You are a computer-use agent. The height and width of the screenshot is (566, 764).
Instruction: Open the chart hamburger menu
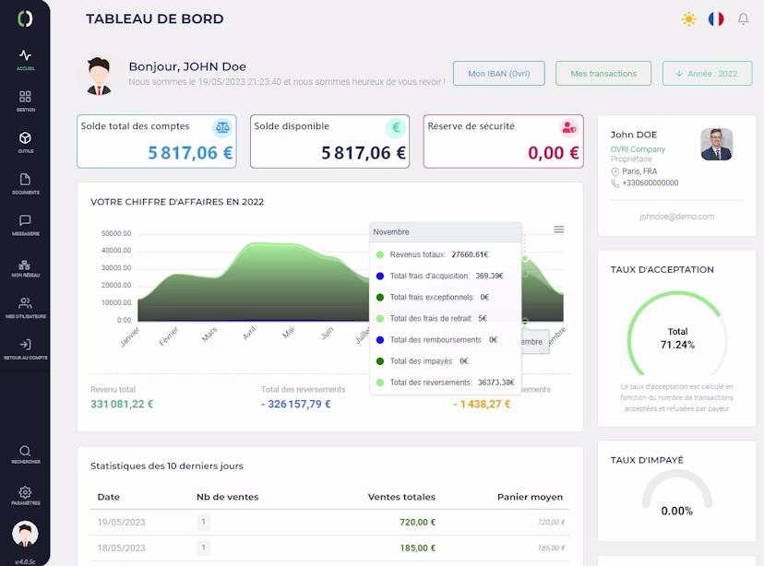point(558,230)
